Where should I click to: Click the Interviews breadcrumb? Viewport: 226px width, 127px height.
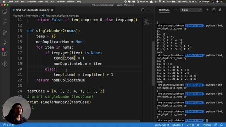tap(32, 16)
